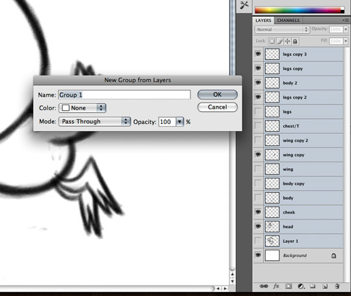351x296 pixels.
Task: Click lock transparent pixels icon
Action: click(272, 41)
